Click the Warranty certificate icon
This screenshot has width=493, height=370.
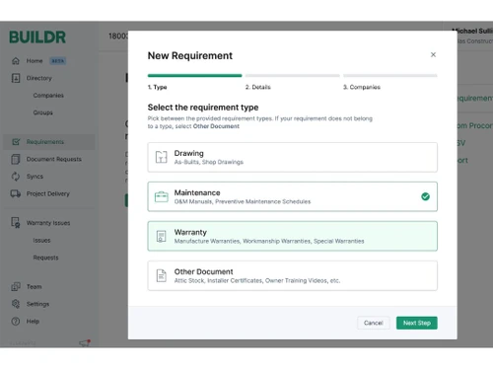click(161, 236)
